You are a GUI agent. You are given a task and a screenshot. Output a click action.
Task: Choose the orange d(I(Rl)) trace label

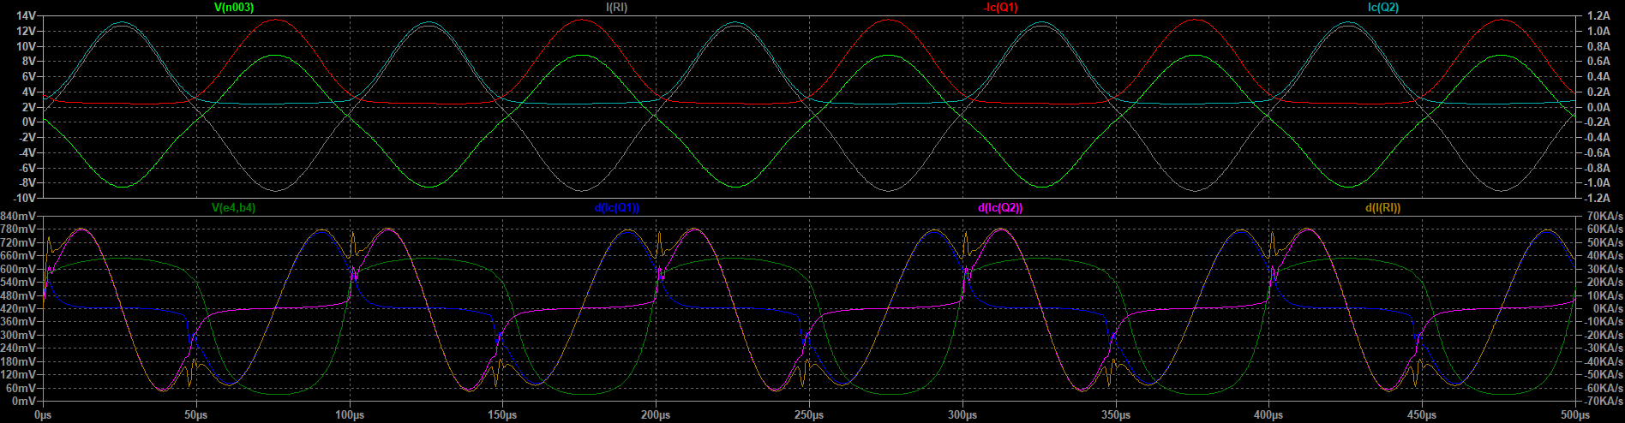(1383, 208)
